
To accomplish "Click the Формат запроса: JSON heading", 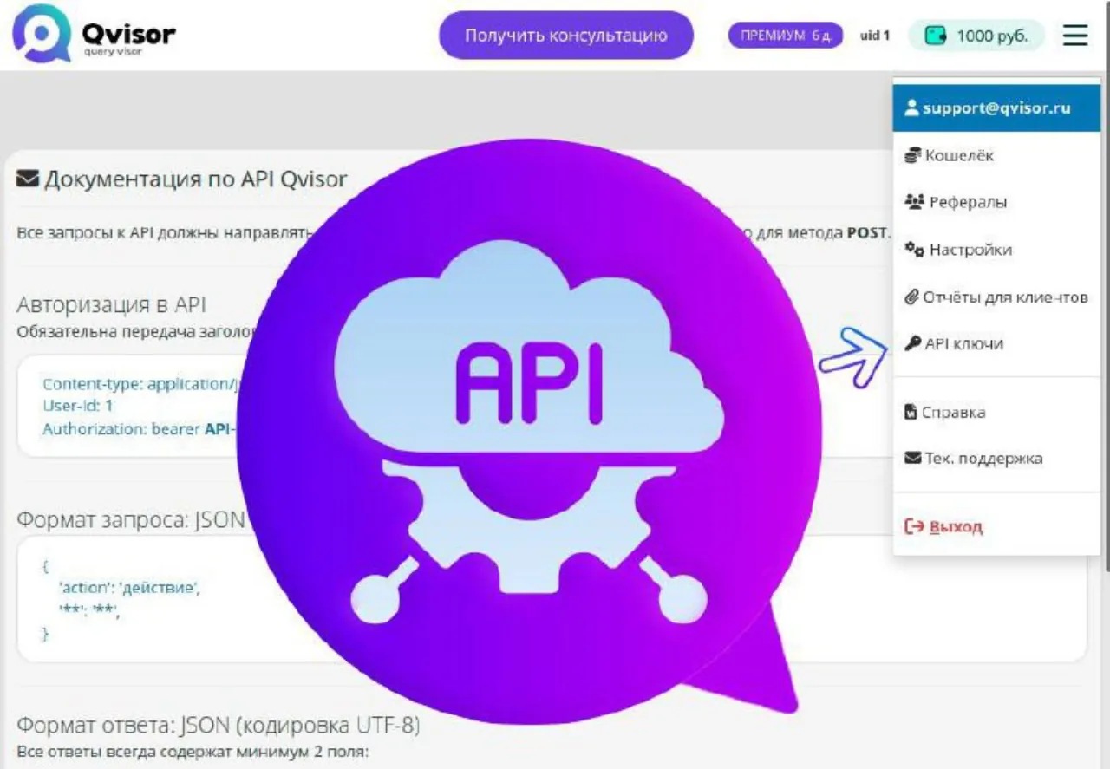I will (x=131, y=522).
